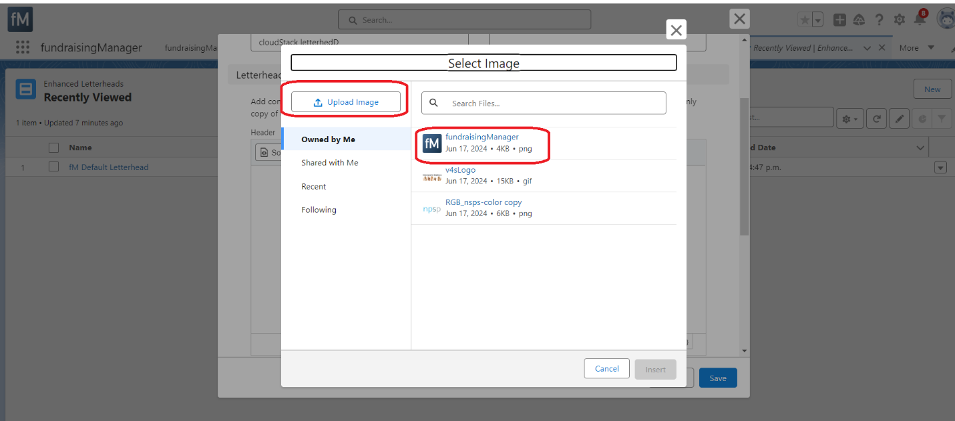Click the modal scrollbar up arrow
The height and width of the screenshot is (421, 955).
(744, 39)
